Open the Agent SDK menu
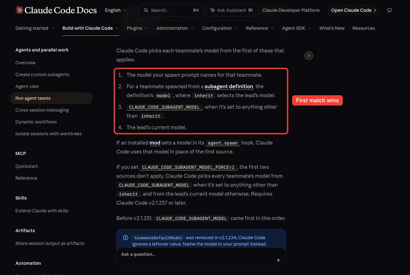This screenshot has height=275, width=410. coord(297,28)
